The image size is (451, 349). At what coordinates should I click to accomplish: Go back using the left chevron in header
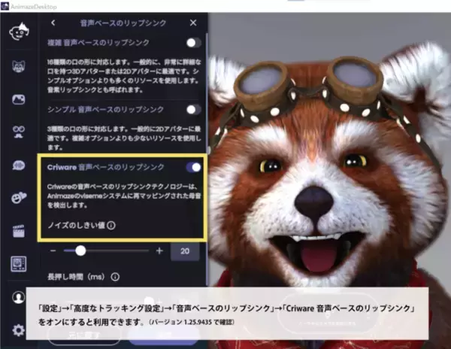(x=53, y=23)
